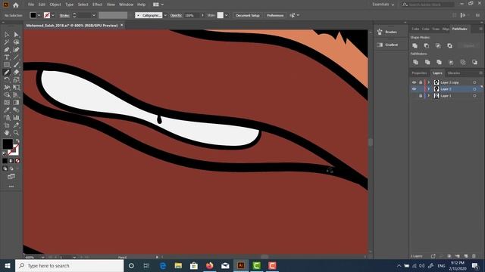Unlock Layer 1 lock icon
485x272 pixels.
421,96
